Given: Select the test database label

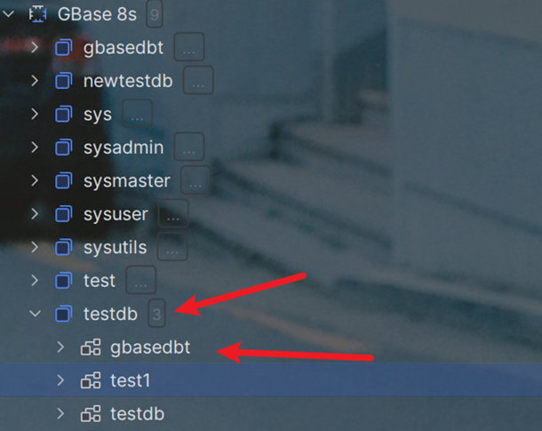Looking at the screenshot, I should [x=100, y=281].
